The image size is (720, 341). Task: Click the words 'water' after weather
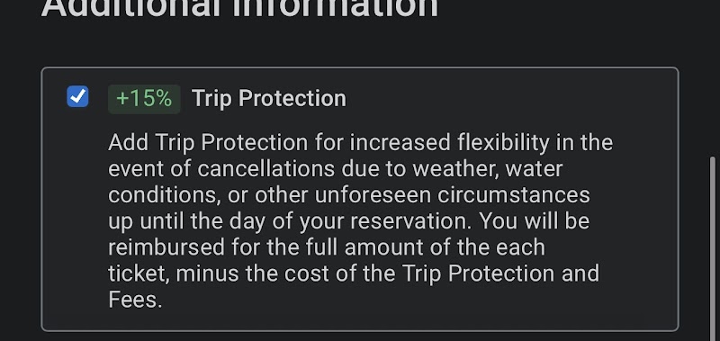[x=534, y=169]
